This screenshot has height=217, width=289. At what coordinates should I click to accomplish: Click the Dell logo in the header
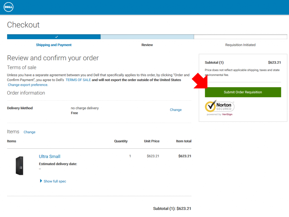pos(8,7)
